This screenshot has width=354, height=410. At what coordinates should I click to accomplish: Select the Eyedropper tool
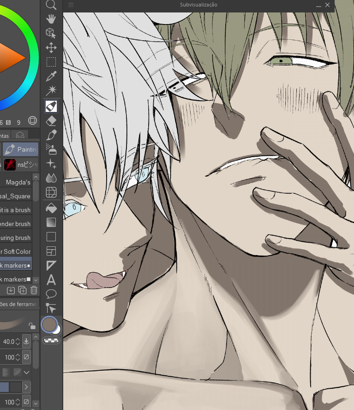(x=51, y=76)
